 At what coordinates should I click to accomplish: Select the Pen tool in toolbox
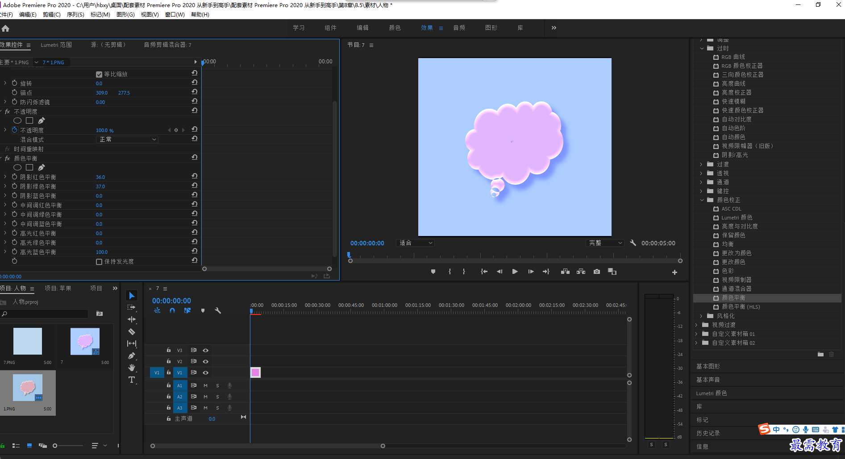coord(132,356)
